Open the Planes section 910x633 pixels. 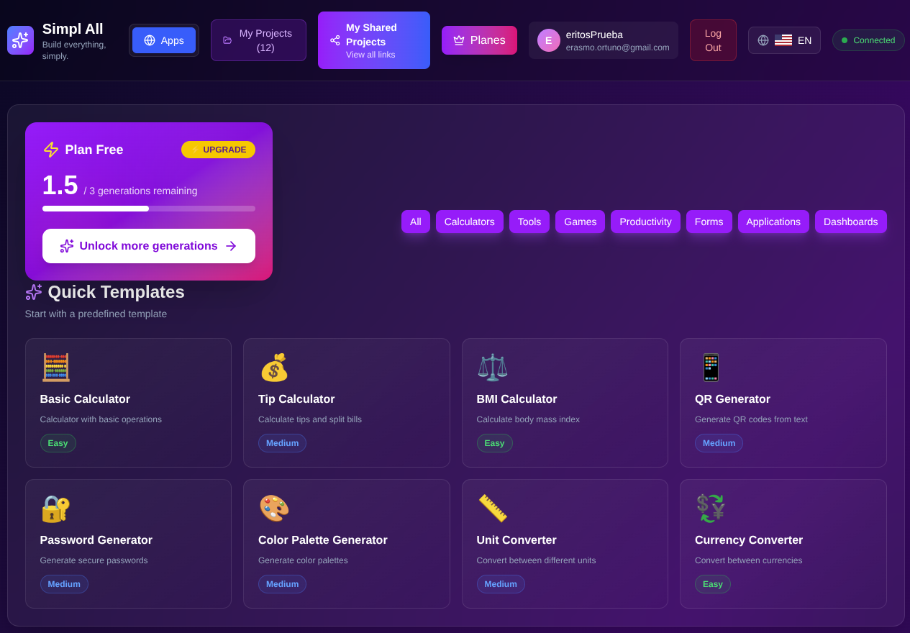[x=479, y=40]
